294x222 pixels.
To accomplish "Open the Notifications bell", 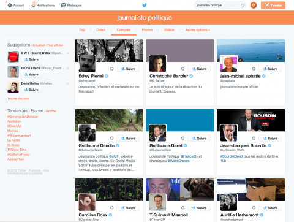I will click(33, 5).
